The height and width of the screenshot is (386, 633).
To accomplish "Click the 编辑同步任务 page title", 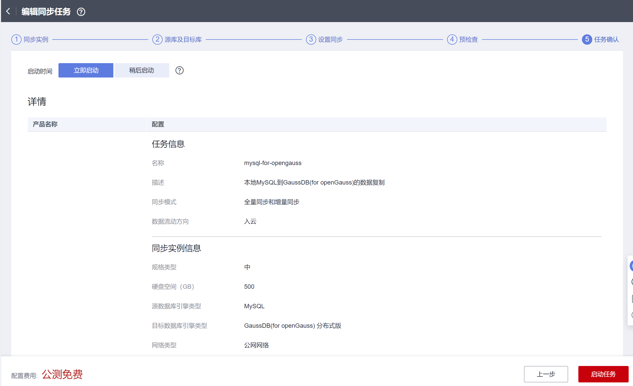I will [x=46, y=12].
